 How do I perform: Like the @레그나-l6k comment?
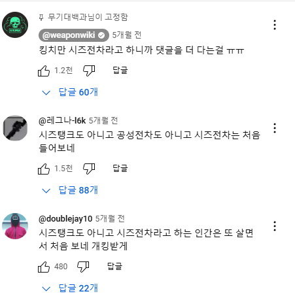pos(44,169)
